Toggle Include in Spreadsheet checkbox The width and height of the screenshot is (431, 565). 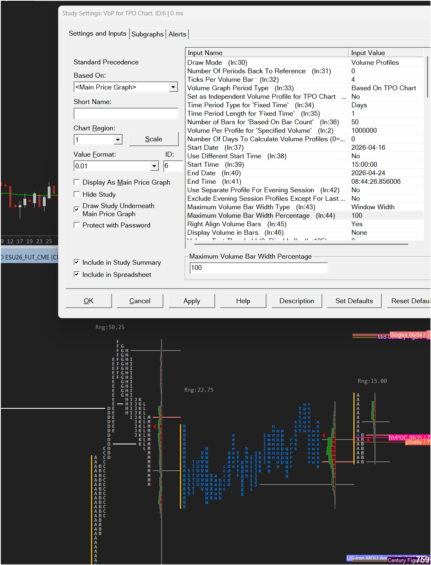tap(76, 274)
